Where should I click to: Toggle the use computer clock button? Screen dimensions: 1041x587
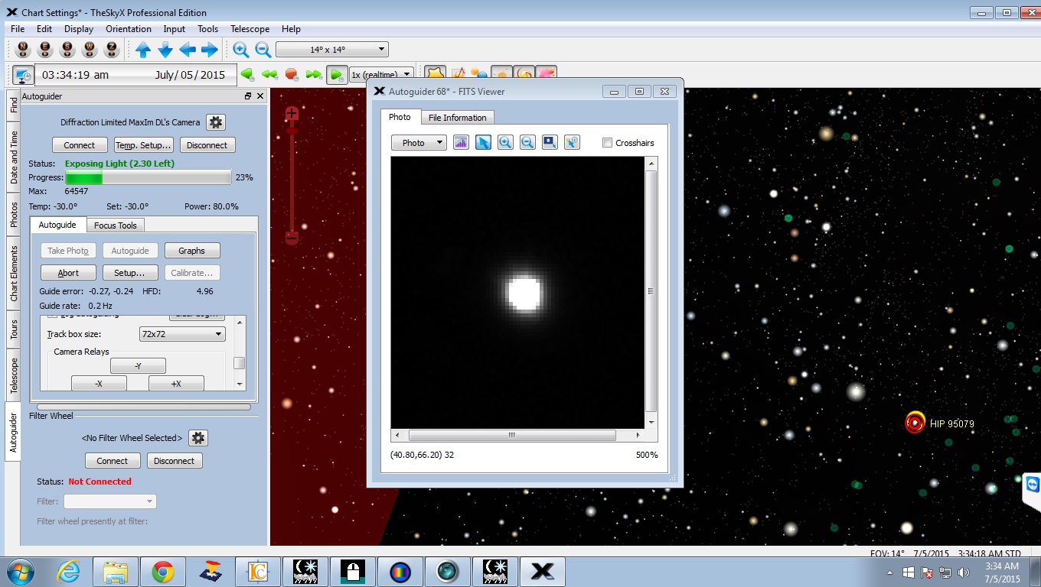tap(23, 75)
